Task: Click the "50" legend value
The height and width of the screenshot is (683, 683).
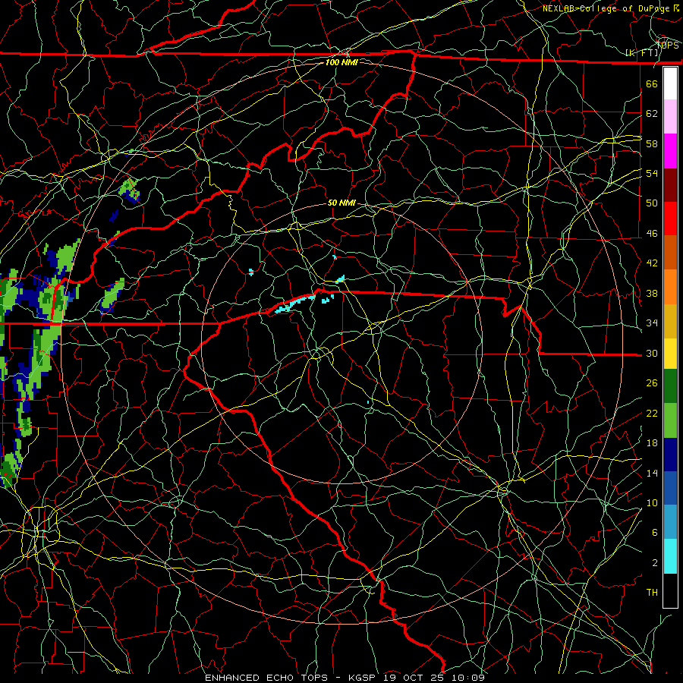Action: coord(652,203)
